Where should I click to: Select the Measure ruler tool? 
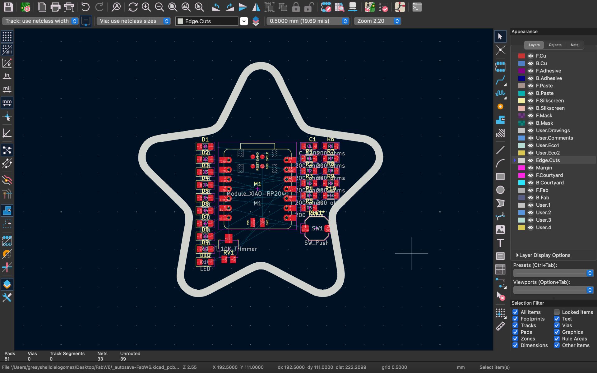500,326
